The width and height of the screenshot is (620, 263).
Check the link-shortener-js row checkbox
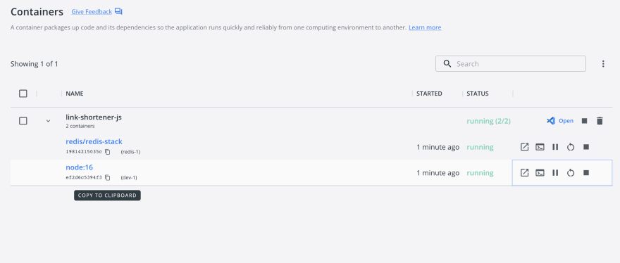pos(23,121)
